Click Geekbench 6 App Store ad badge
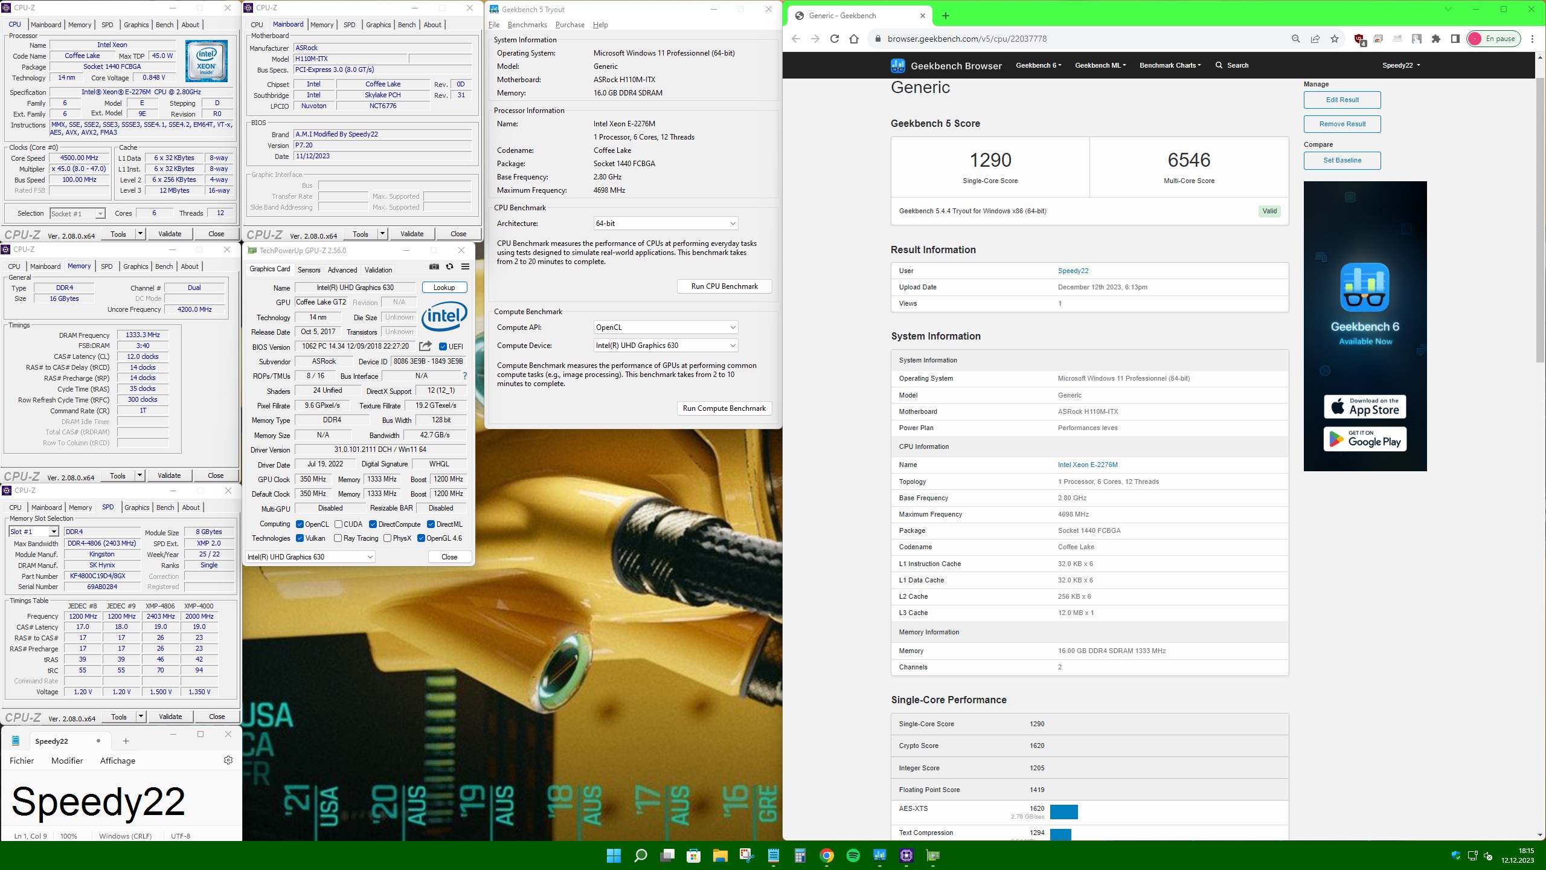This screenshot has height=870, width=1546. [1365, 407]
